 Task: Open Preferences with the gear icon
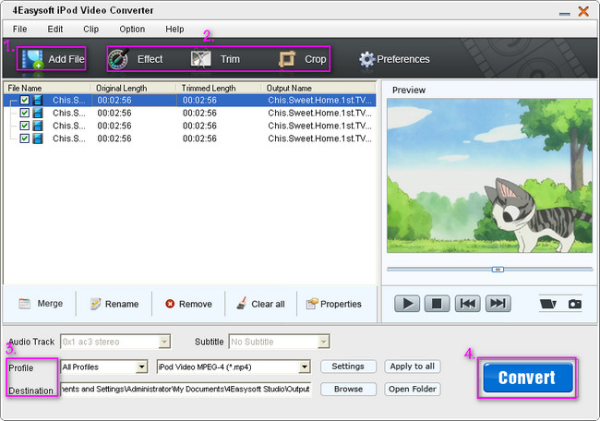pyautogui.click(x=366, y=59)
